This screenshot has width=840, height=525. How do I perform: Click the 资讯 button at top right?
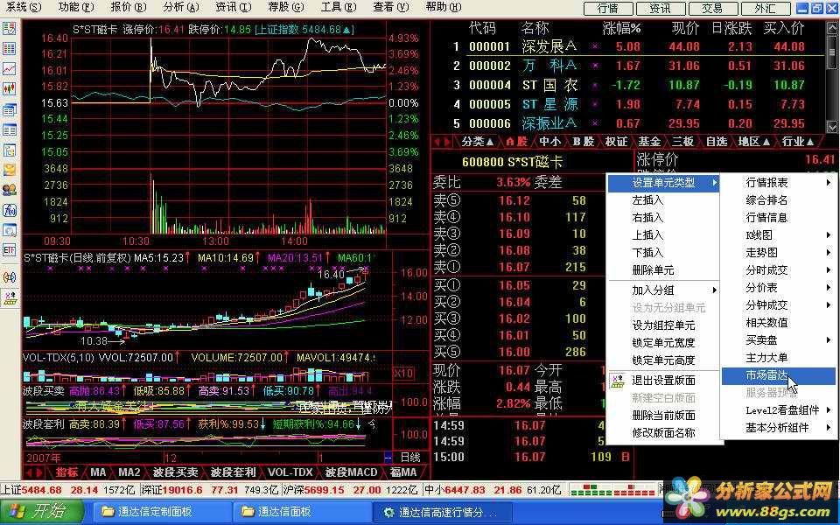(660, 8)
